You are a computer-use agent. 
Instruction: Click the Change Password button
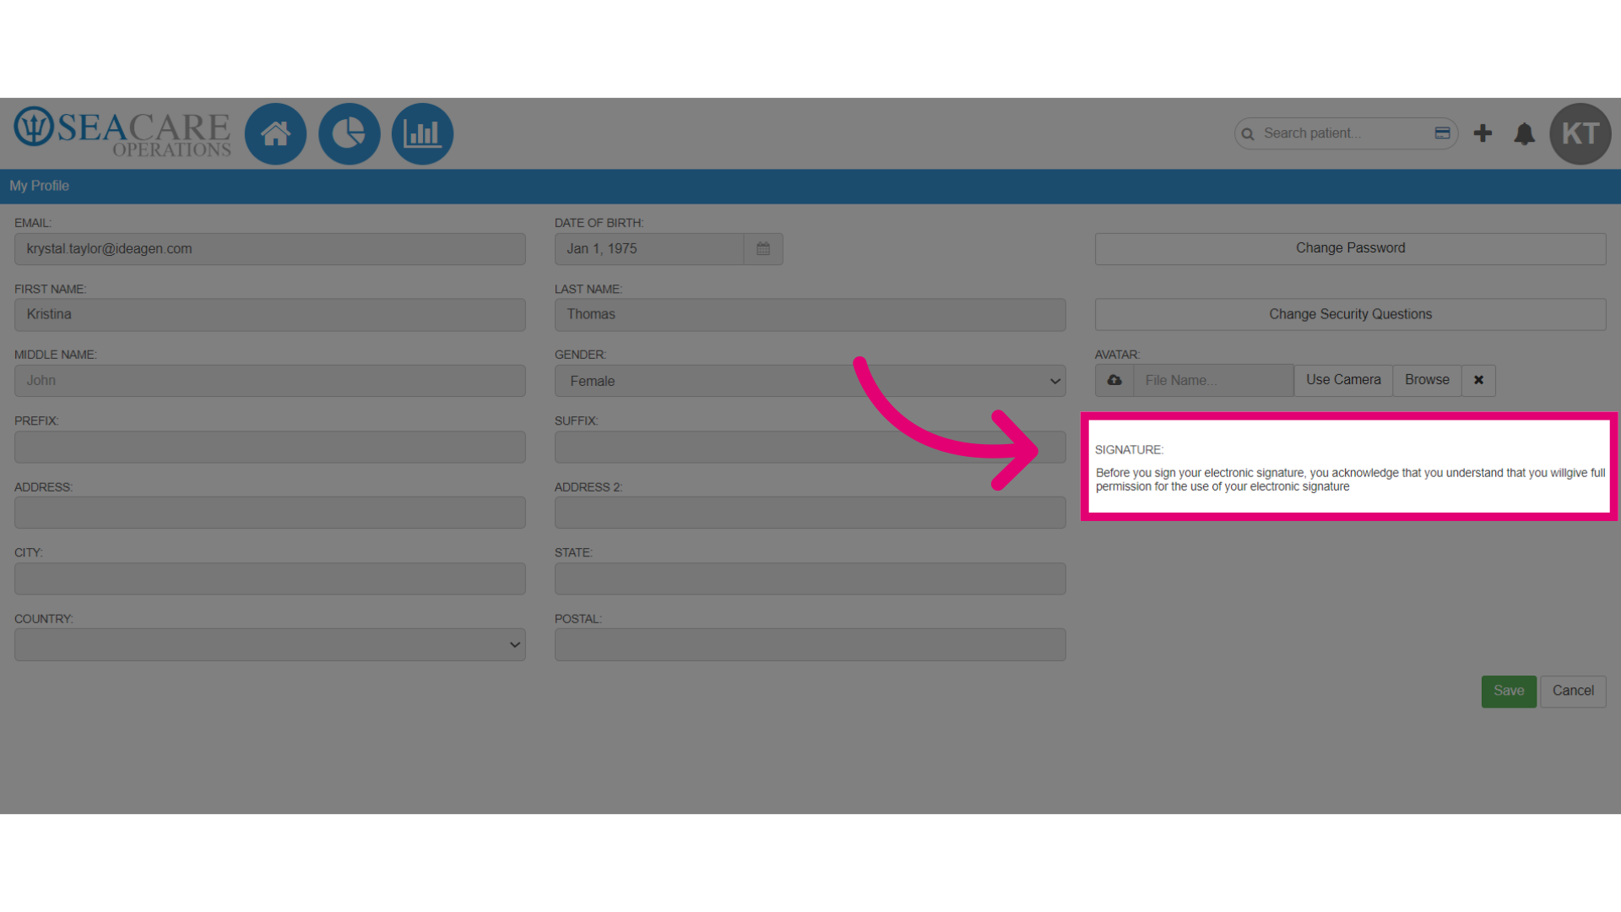tap(1350, 248)
